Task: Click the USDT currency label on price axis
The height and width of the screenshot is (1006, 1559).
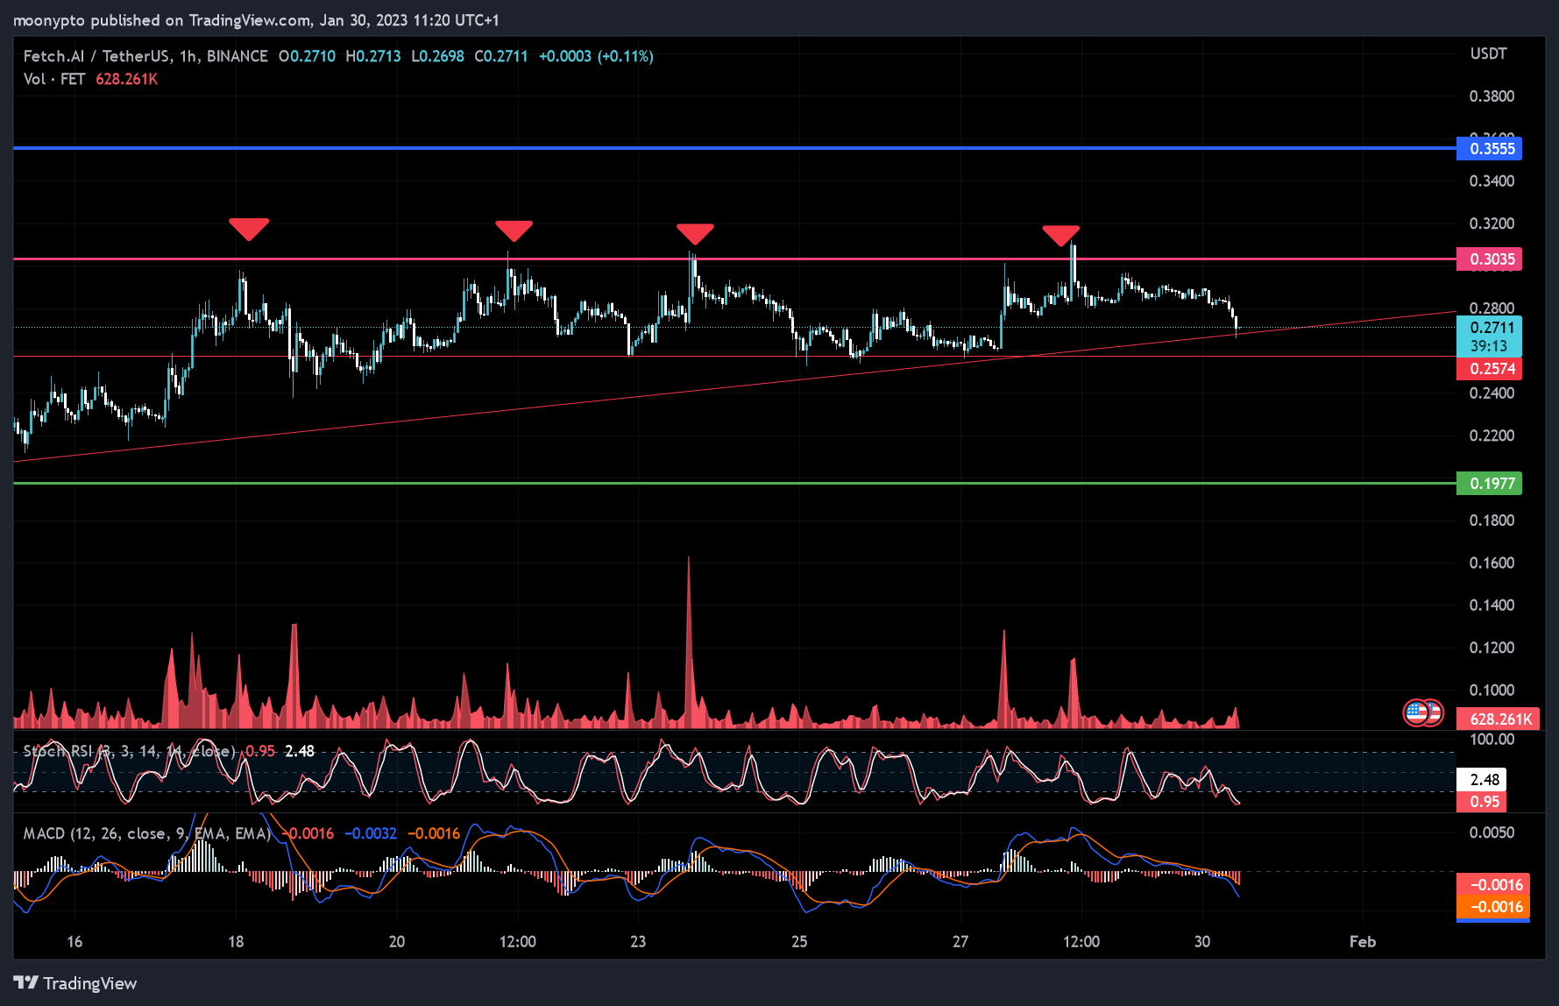Action: [x=1488, y=53]
